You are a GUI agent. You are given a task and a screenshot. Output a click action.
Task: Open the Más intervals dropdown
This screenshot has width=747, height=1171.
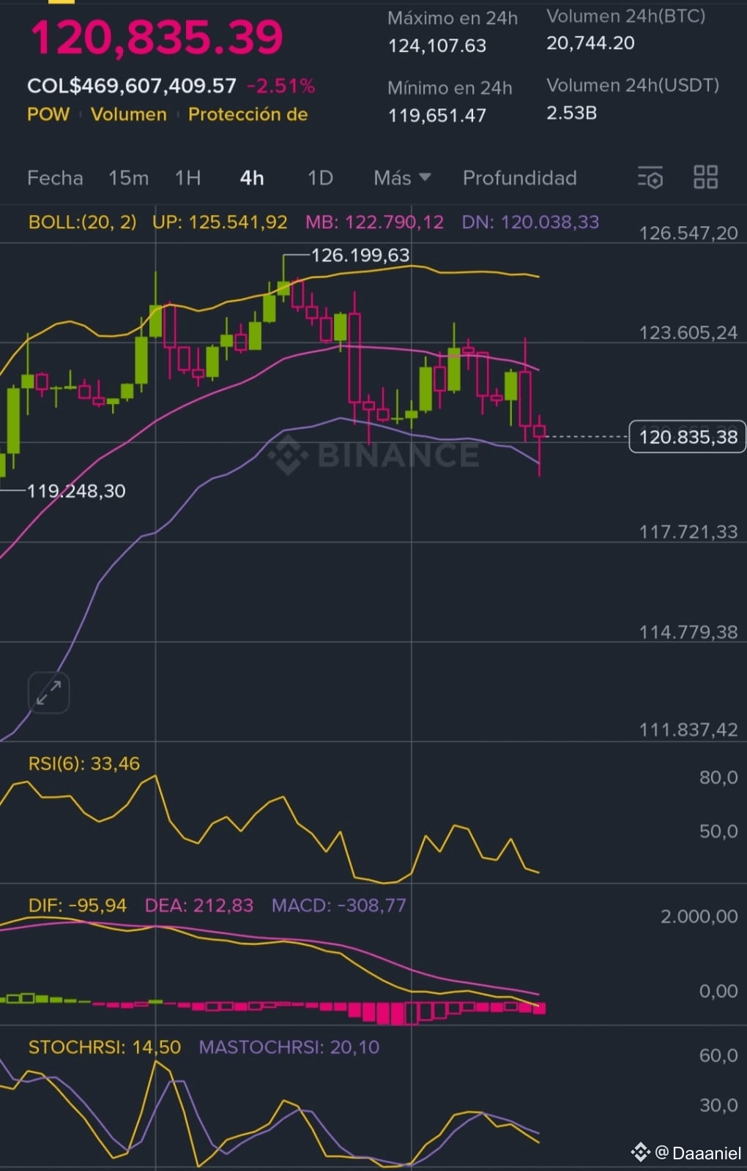coord(402,178)
